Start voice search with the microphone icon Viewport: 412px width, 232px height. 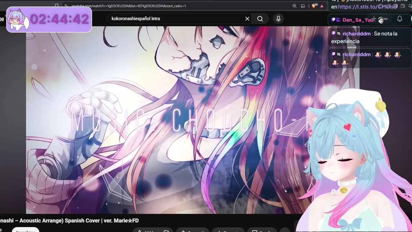278,19
